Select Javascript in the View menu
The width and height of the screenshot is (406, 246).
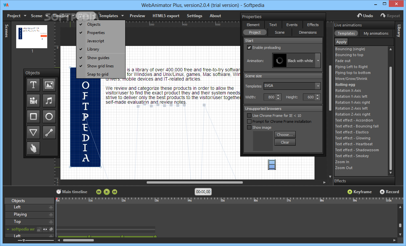click(x=100, y=41)
